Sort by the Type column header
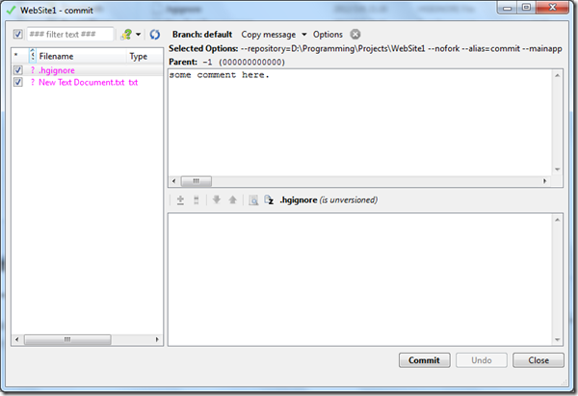 [144, 56]
